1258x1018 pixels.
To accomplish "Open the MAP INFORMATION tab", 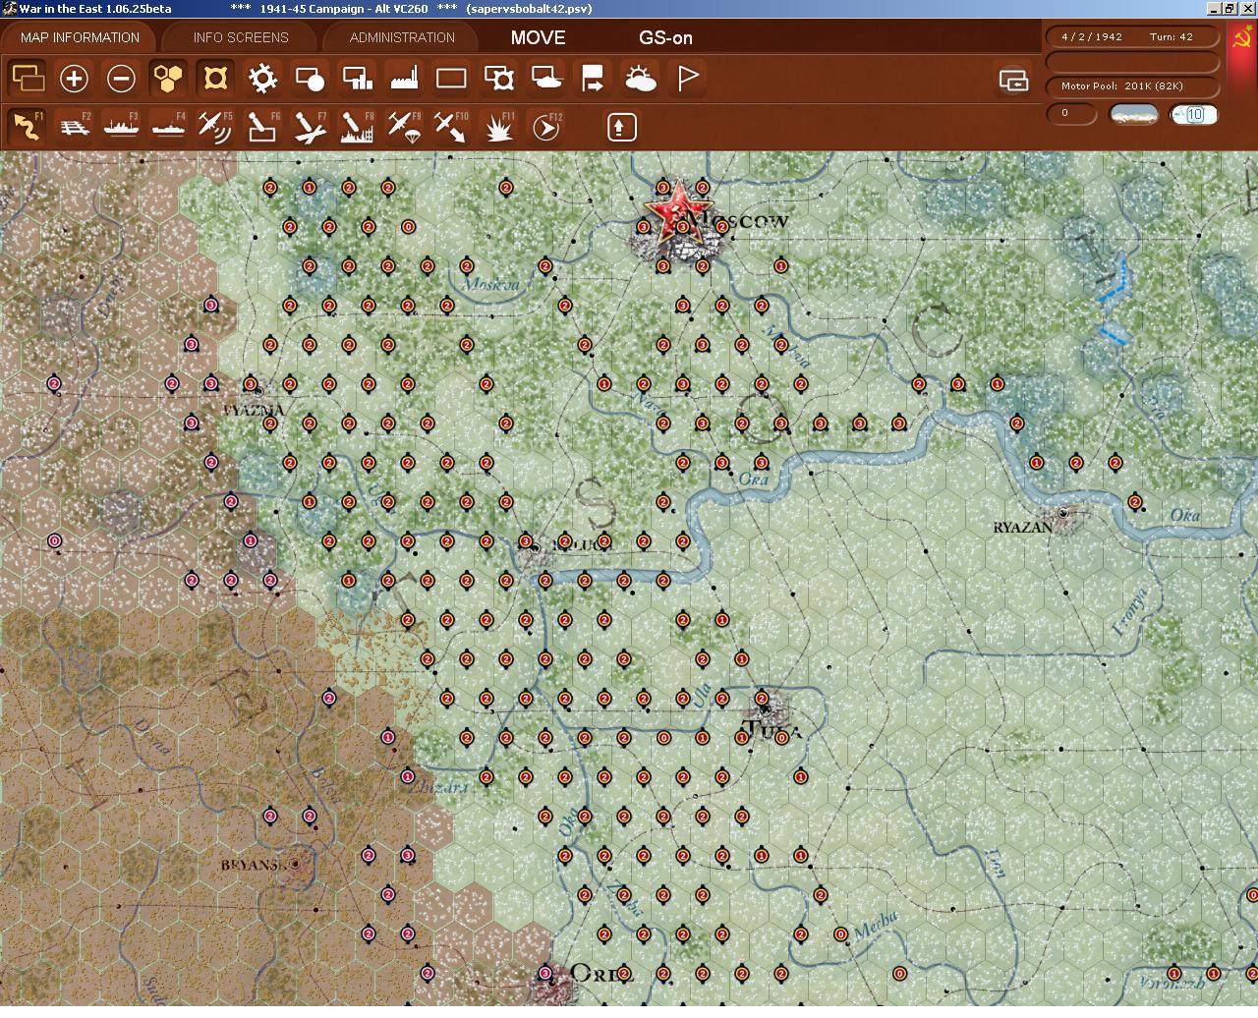I will (x=80, y=37).
